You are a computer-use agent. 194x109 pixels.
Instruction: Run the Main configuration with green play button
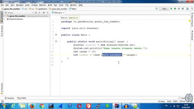pos(171,9)
